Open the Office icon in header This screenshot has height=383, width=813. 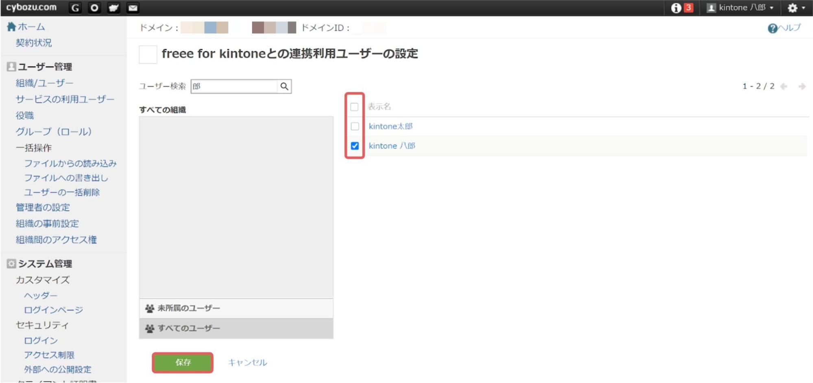94,8
